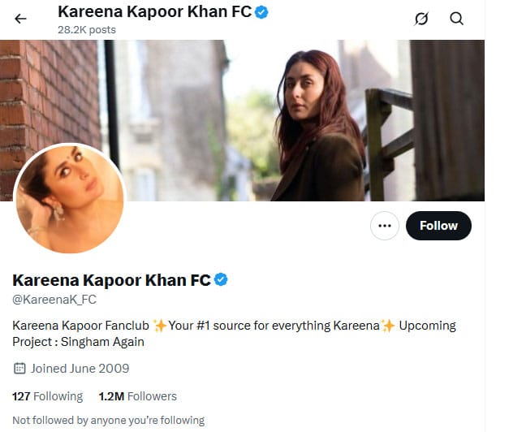The image size is (509, 432).
Task: Open search with the magnifier icon
Action: point(456,18)
